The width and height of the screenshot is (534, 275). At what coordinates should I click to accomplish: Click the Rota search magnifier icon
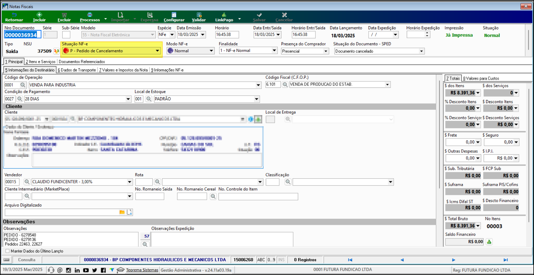(x=157, y=182)
